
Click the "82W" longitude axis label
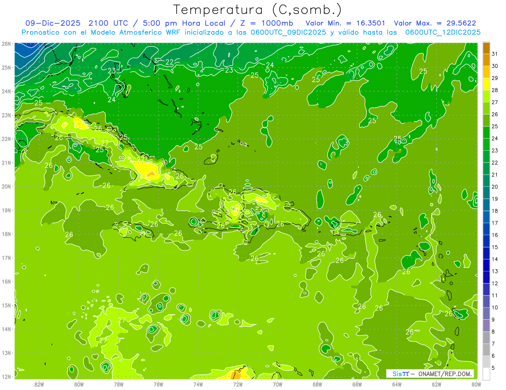tap(39, 384)
